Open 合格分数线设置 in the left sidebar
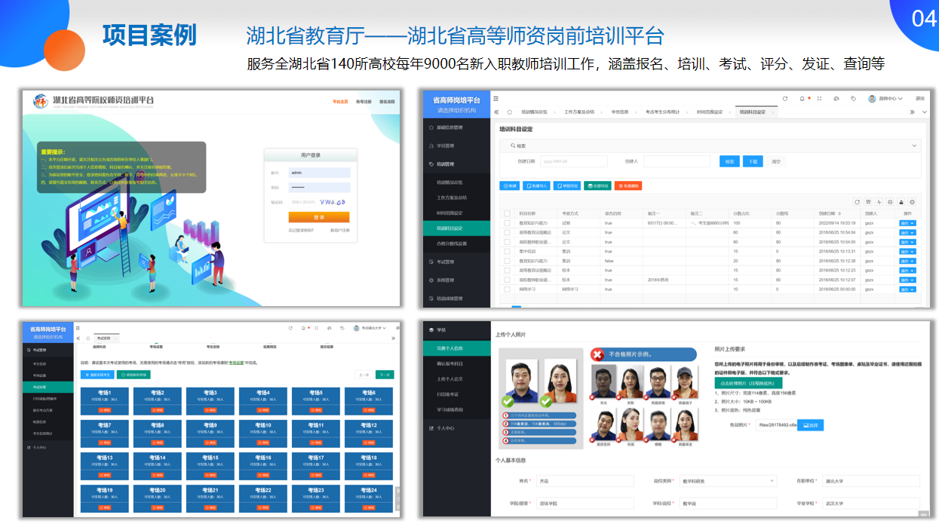Viewport: 939px width, 530px height. (452, 244)
